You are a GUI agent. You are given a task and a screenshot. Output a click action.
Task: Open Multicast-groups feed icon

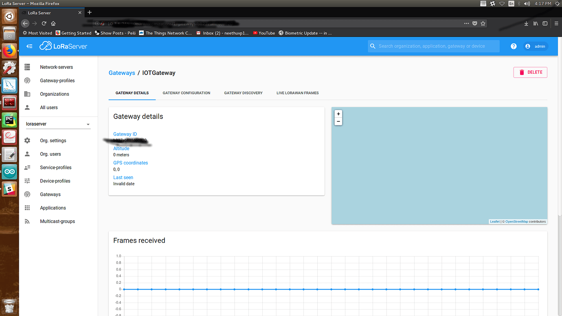[x=27, y=222]
